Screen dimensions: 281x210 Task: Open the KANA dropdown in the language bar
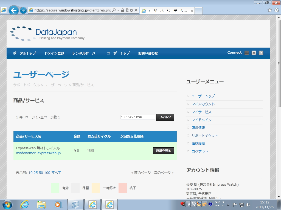click(223, 206)
